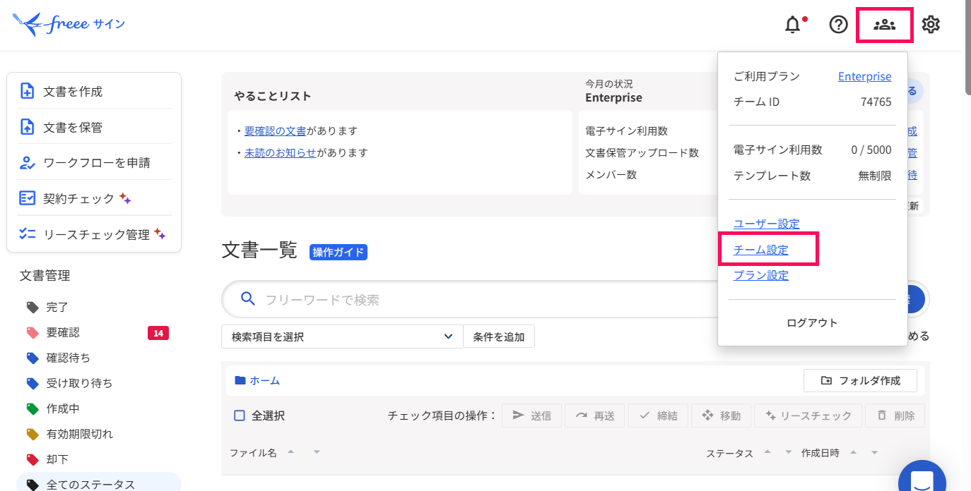Sort 作成日時 column ascending arrow
Image resolution: width=971 pixels, height=491 pixels.
tap(853, 452)
